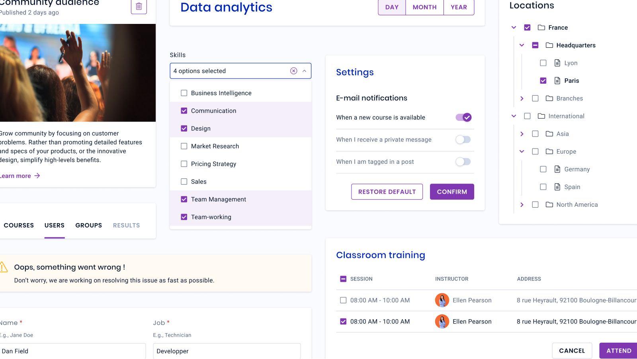Click the Job input field
The image size is (637, 359).
(227, 351)
